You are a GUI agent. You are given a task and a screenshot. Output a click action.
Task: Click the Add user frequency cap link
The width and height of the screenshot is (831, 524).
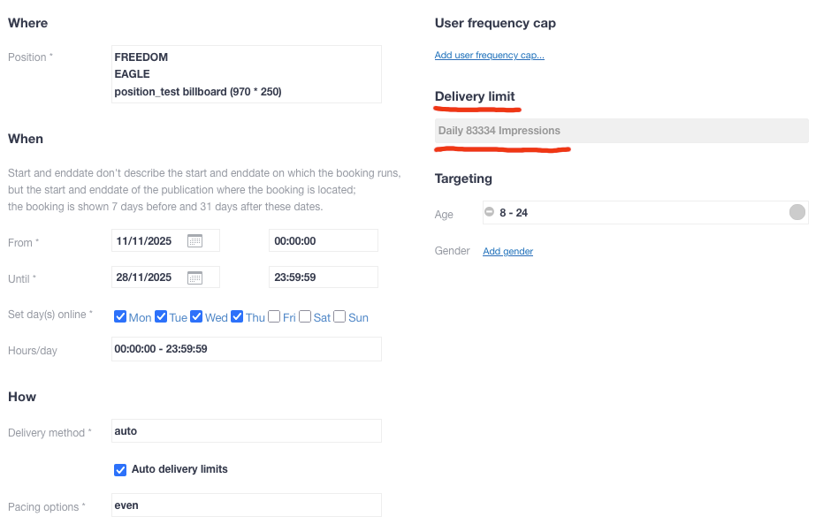click(489, 56)
